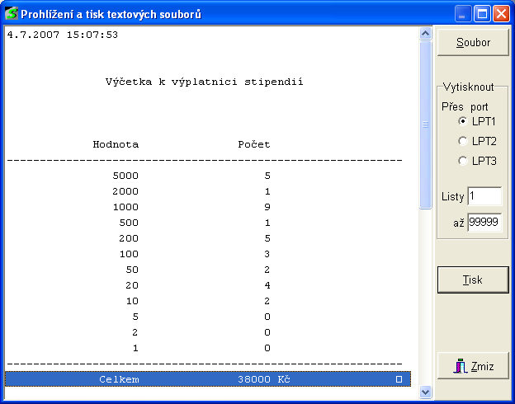Focus the Listy starting page field
515x404 pixels.
click(484, 196)
